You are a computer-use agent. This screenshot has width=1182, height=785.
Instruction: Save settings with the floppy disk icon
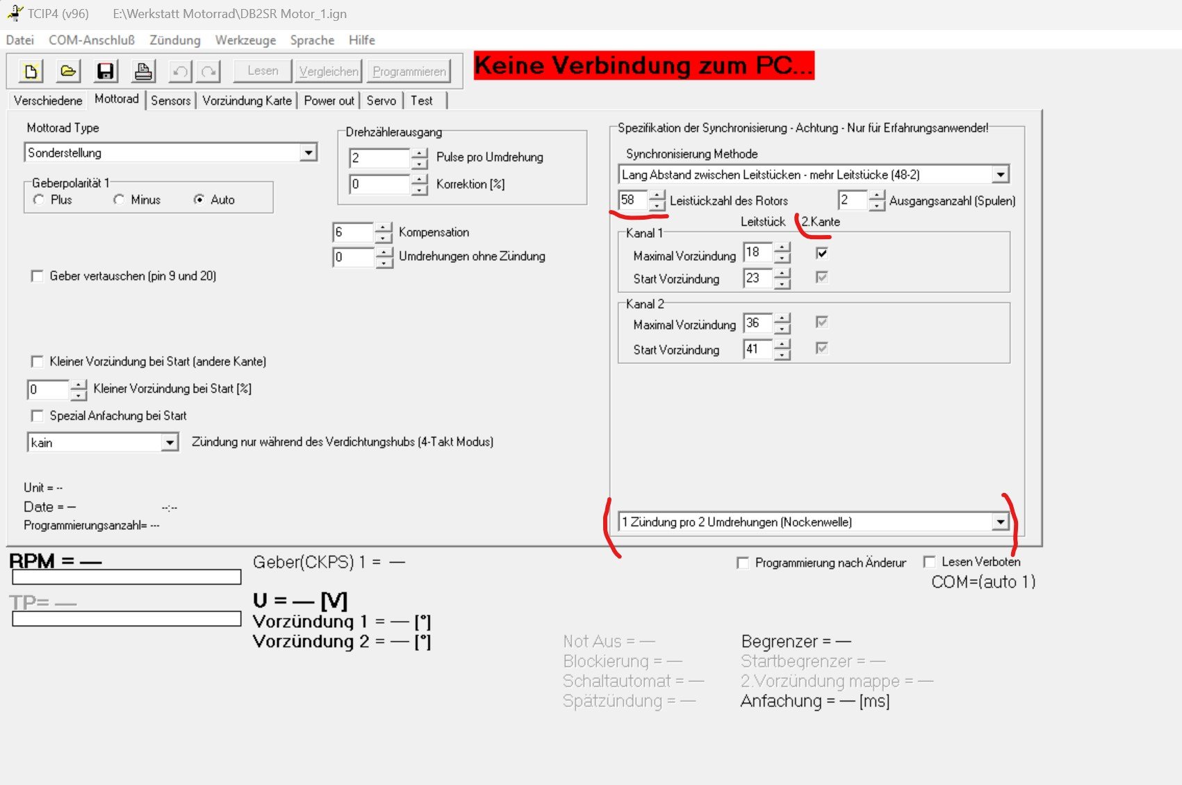(106, 71)
